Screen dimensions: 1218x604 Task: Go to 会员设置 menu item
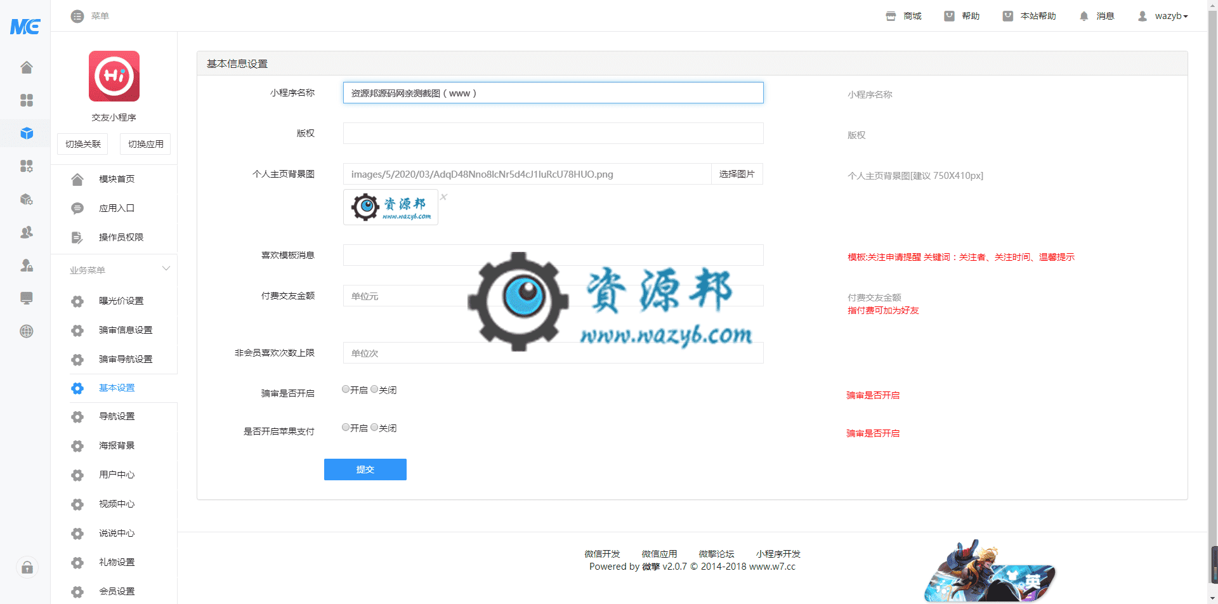pyautogui.click(x=117, y=591)
